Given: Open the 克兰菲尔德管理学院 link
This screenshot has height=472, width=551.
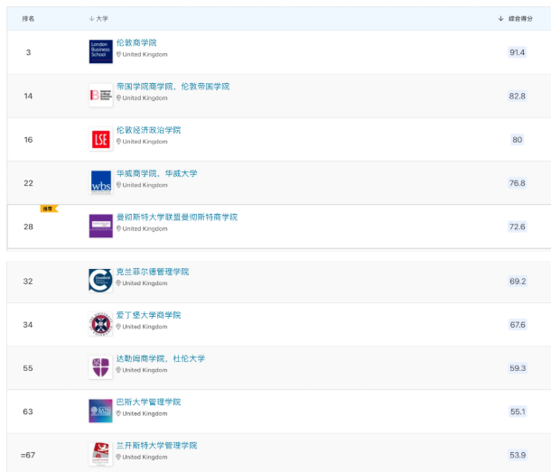Looking at the screenshot, I should click(x=153, y=272).
